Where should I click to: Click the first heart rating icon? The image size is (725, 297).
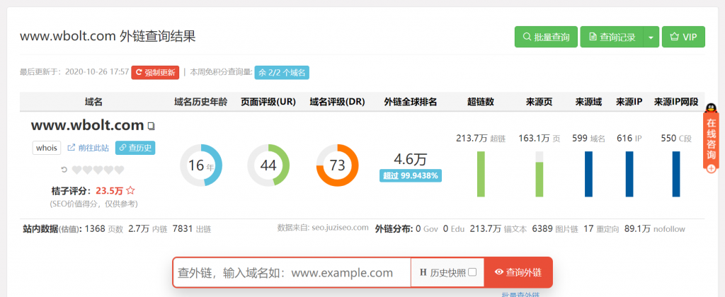[x=76, y=170]
